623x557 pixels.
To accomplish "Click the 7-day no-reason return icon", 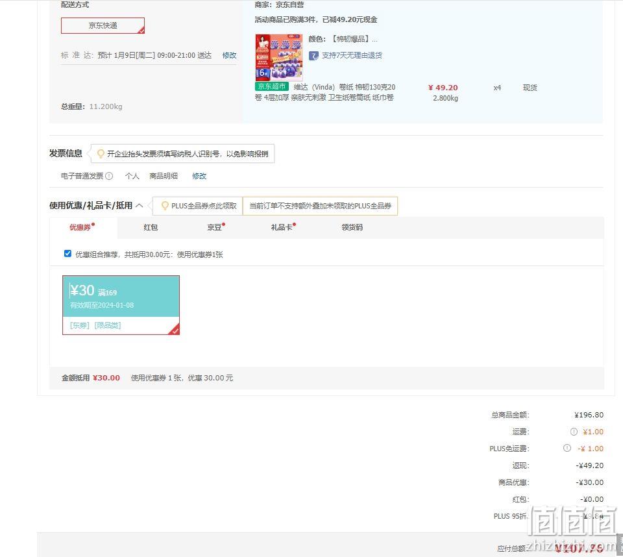I will pos(313,56).
